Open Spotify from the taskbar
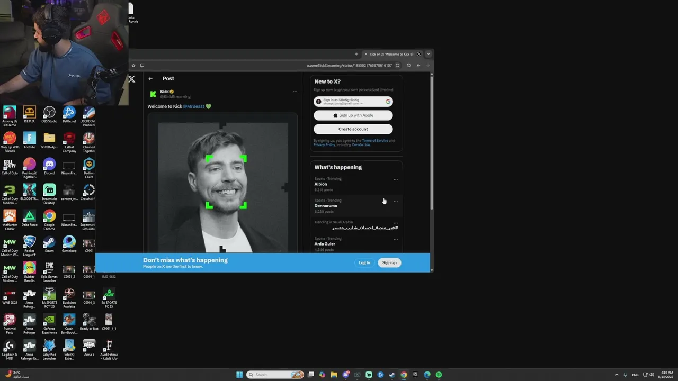This screenshot has height=381, width=678. point(439,375)
